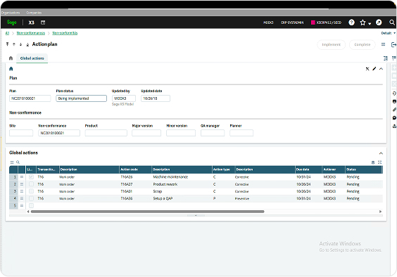Click the print icon in right sidebar
The width and height of the screenshot is (397, 277).
pyautogui.click(x=394, y=101)
